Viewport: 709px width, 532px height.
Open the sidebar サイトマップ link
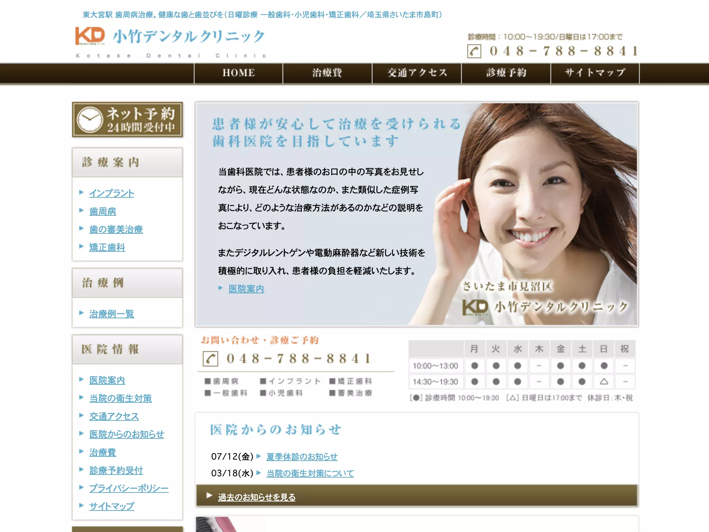112,506
